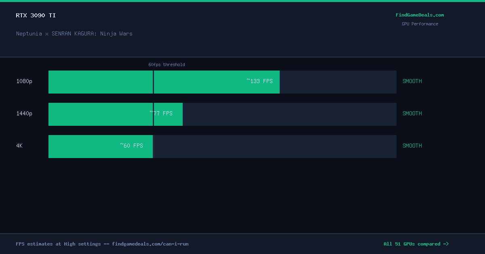Click the 4K resolution label
485x254 pixels.
19,146
